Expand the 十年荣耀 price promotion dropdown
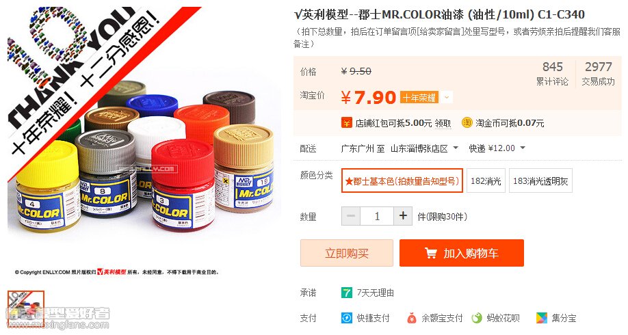 (447, 97)
